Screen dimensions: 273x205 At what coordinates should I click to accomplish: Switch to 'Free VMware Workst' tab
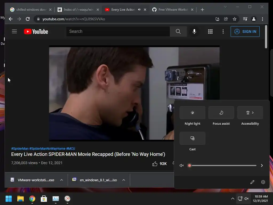pos(173,10)
